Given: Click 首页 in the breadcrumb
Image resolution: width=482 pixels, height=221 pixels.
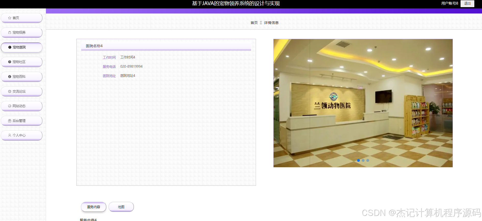Looking at the screenshot, I should pyautogui.click(x=254, y=23).
